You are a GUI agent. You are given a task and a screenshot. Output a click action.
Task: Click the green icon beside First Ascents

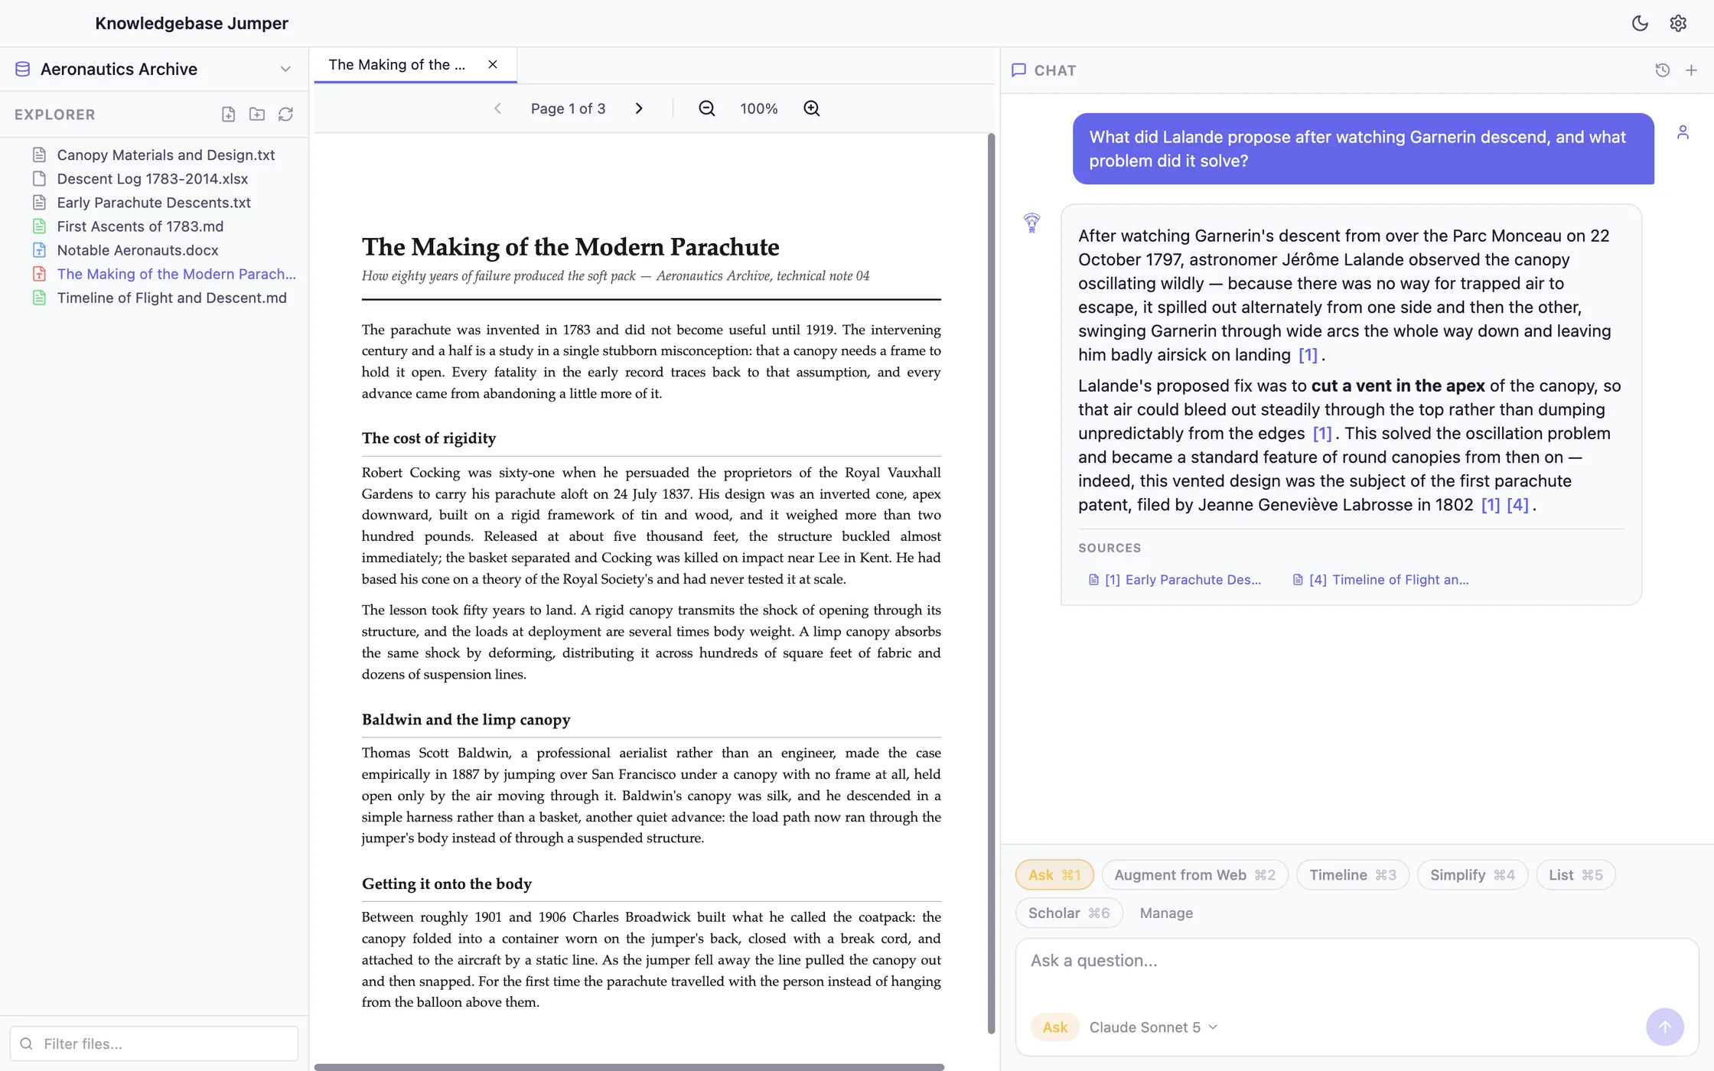click(39, 226)
